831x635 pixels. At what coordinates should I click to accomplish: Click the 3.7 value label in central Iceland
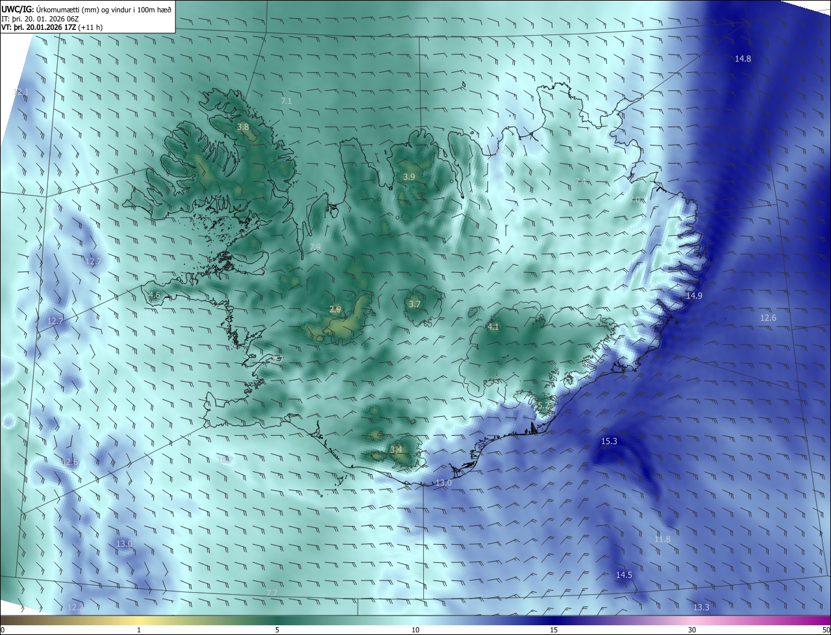[x=415, y=304]
